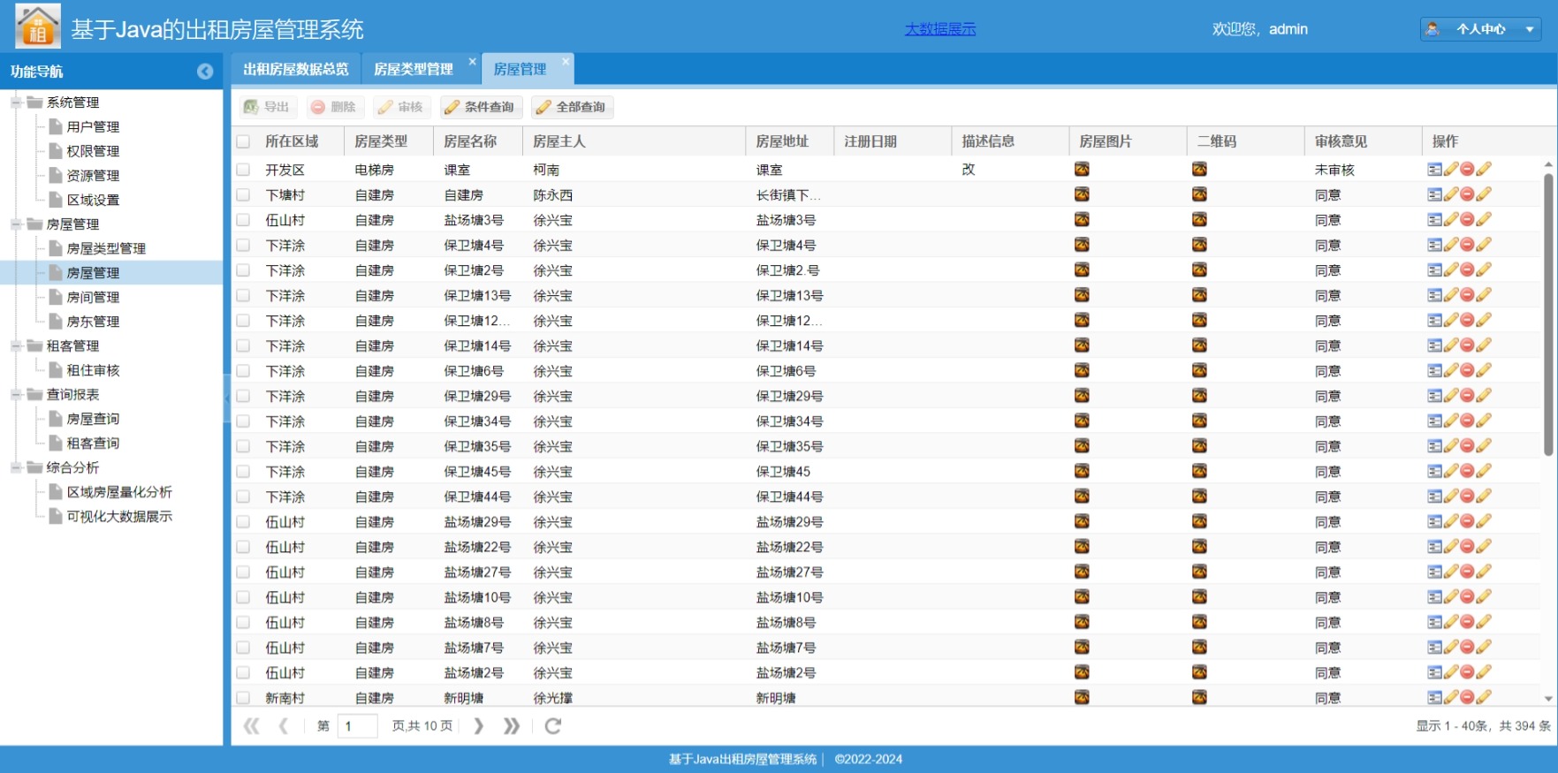Screen dimensions: 1558x773
Task: Jump to the last page arrow
Action: tap(512, 726)
